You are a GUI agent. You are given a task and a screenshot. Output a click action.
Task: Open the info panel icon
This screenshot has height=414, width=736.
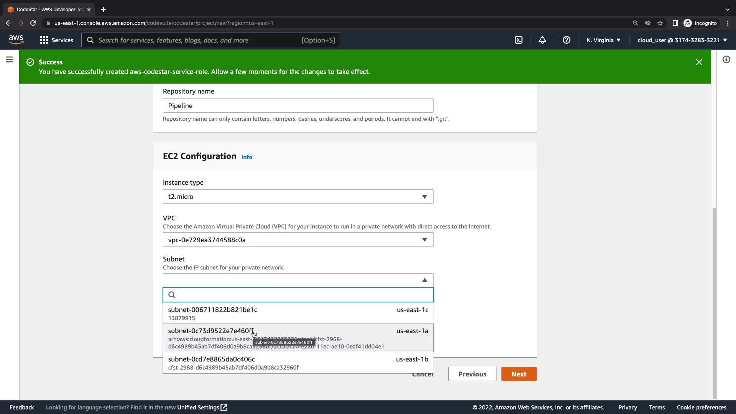coord(726,59)
